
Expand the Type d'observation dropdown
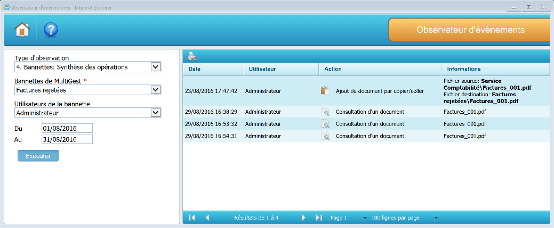click(155, 67)
